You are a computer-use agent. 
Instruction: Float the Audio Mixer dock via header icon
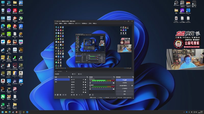114,77
